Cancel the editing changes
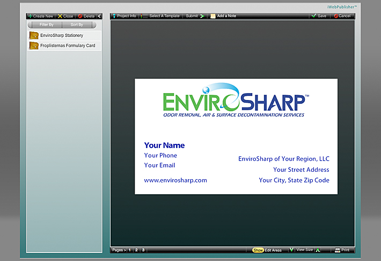 (x=342, y=16)
